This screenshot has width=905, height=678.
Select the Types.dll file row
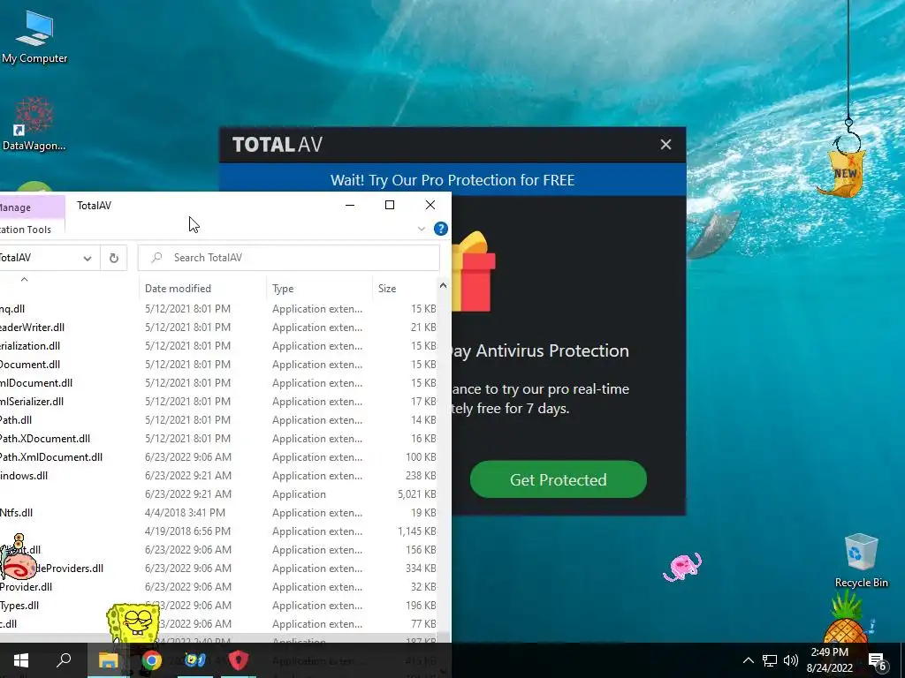pos(218,606)
